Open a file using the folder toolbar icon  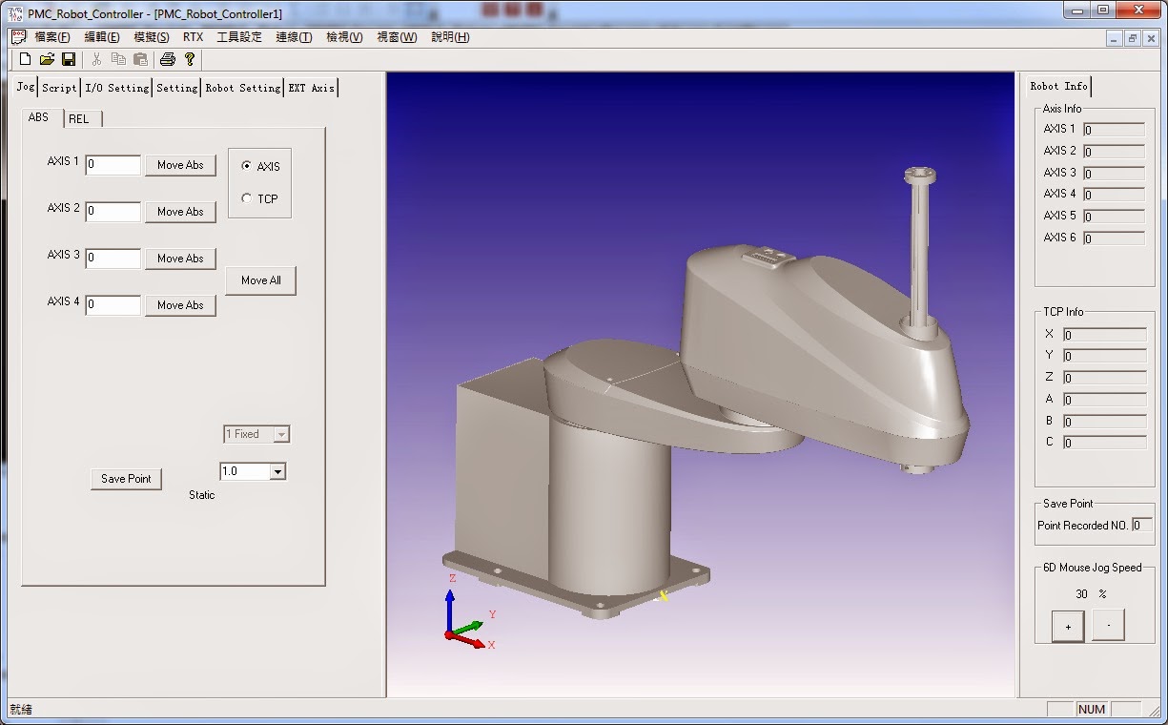46,59
